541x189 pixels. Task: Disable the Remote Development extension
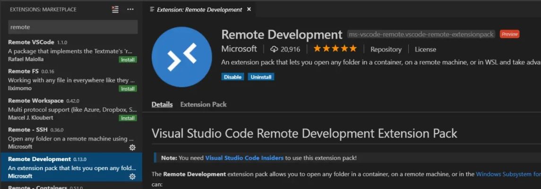click(x=232, y=77)
